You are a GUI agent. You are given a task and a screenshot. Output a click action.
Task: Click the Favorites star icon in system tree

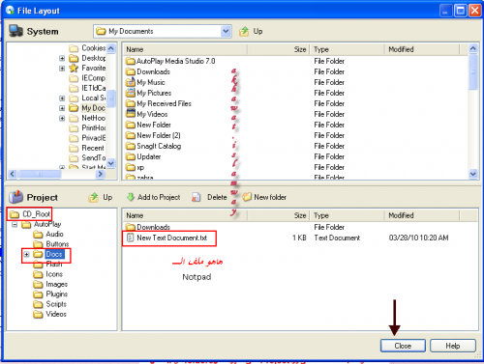coord(74,68)
